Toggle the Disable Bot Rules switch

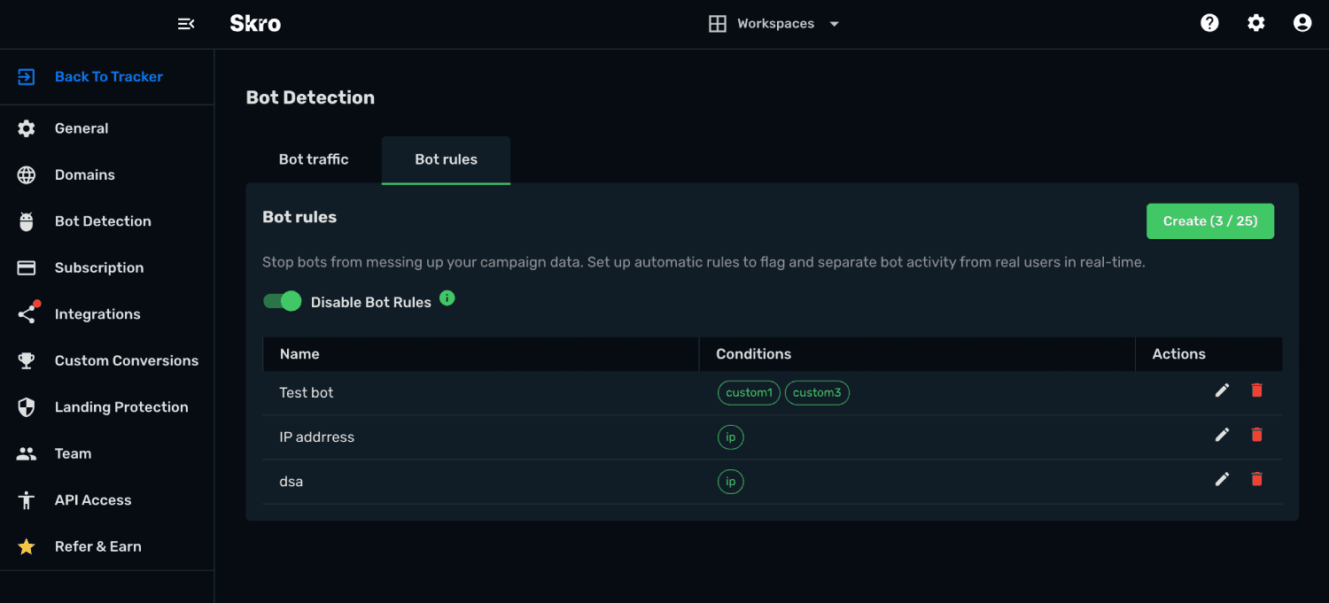[283, 301]
